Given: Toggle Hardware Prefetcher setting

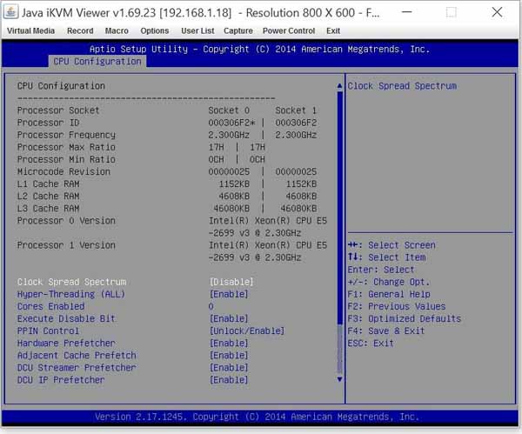Looking at the screenshot, I should coord(229,343).
